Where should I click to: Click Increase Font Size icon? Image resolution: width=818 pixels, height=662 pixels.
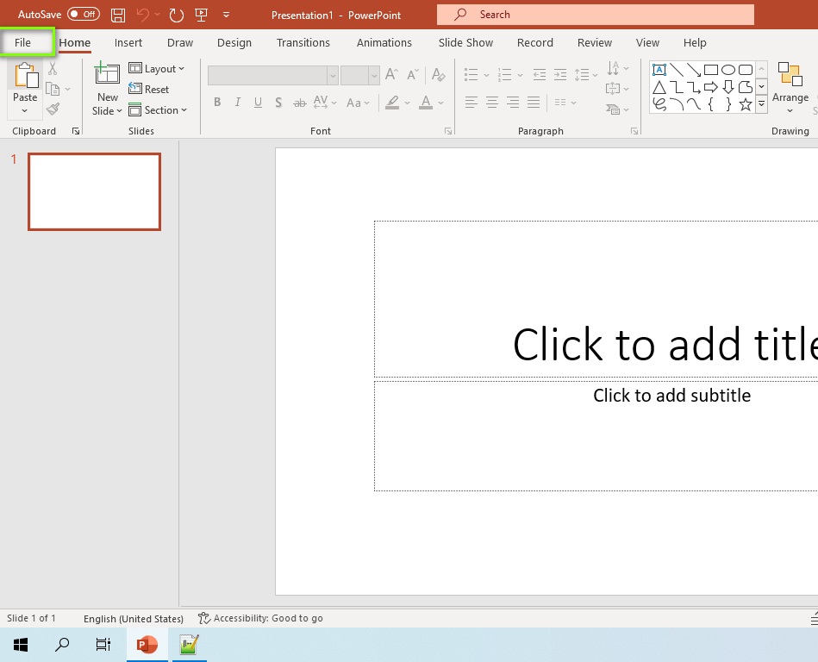click(x=391, y=75)
